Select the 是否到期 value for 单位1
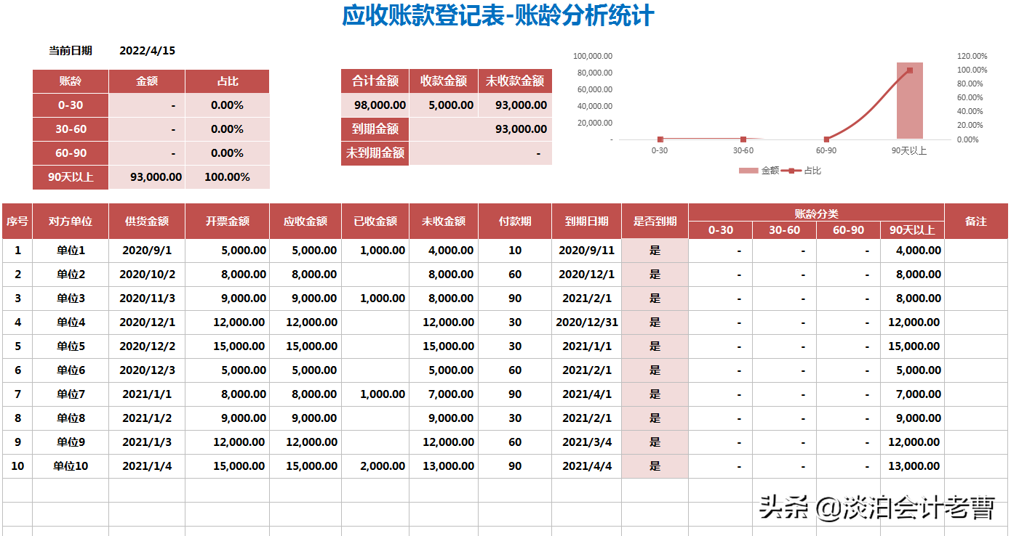This screenshot has width=1011, height=536. click(x=653, y=250)
